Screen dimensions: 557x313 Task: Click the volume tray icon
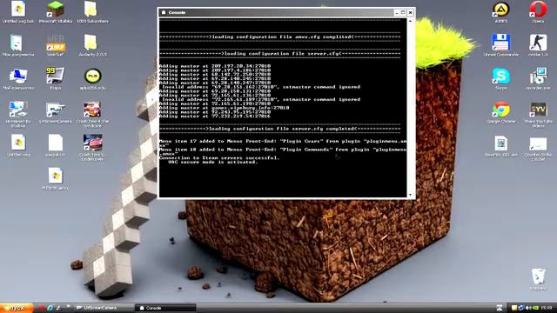click(x=528, y=308)
